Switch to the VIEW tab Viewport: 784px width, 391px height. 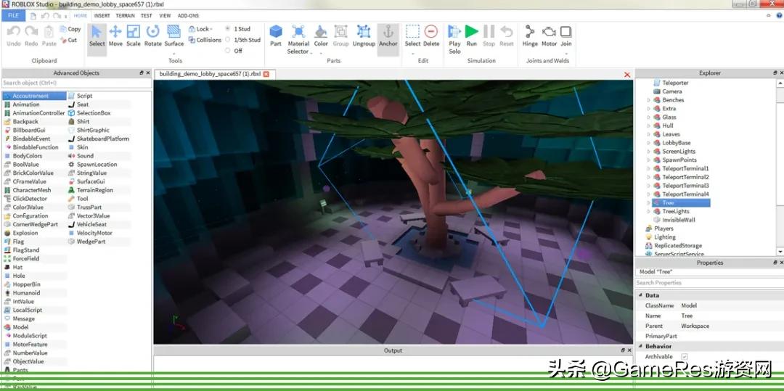165,15
